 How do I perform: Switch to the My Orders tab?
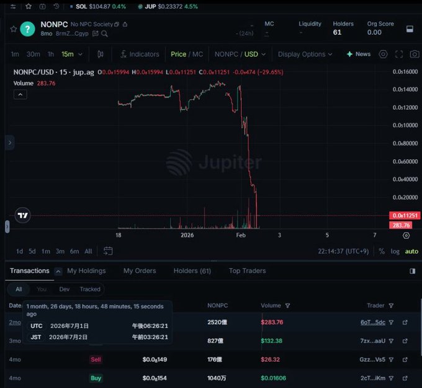point(140,271)
